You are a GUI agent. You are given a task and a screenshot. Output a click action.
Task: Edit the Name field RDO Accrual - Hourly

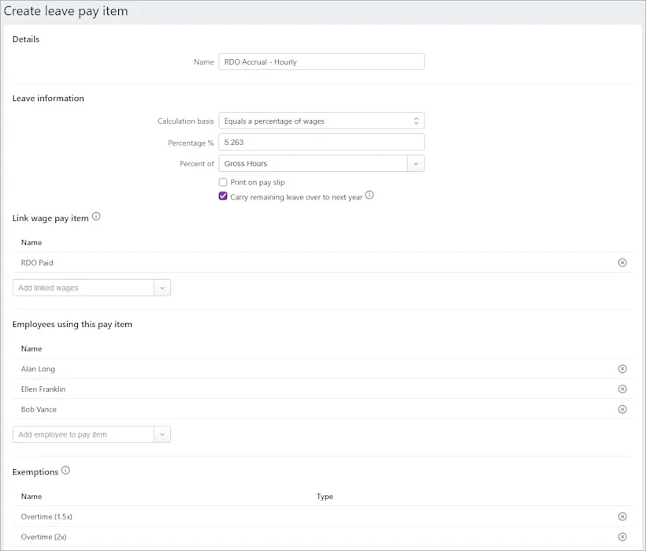coord(321,61)
